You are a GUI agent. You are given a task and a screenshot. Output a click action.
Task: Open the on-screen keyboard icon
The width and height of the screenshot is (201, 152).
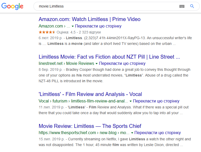coord(182,6)
